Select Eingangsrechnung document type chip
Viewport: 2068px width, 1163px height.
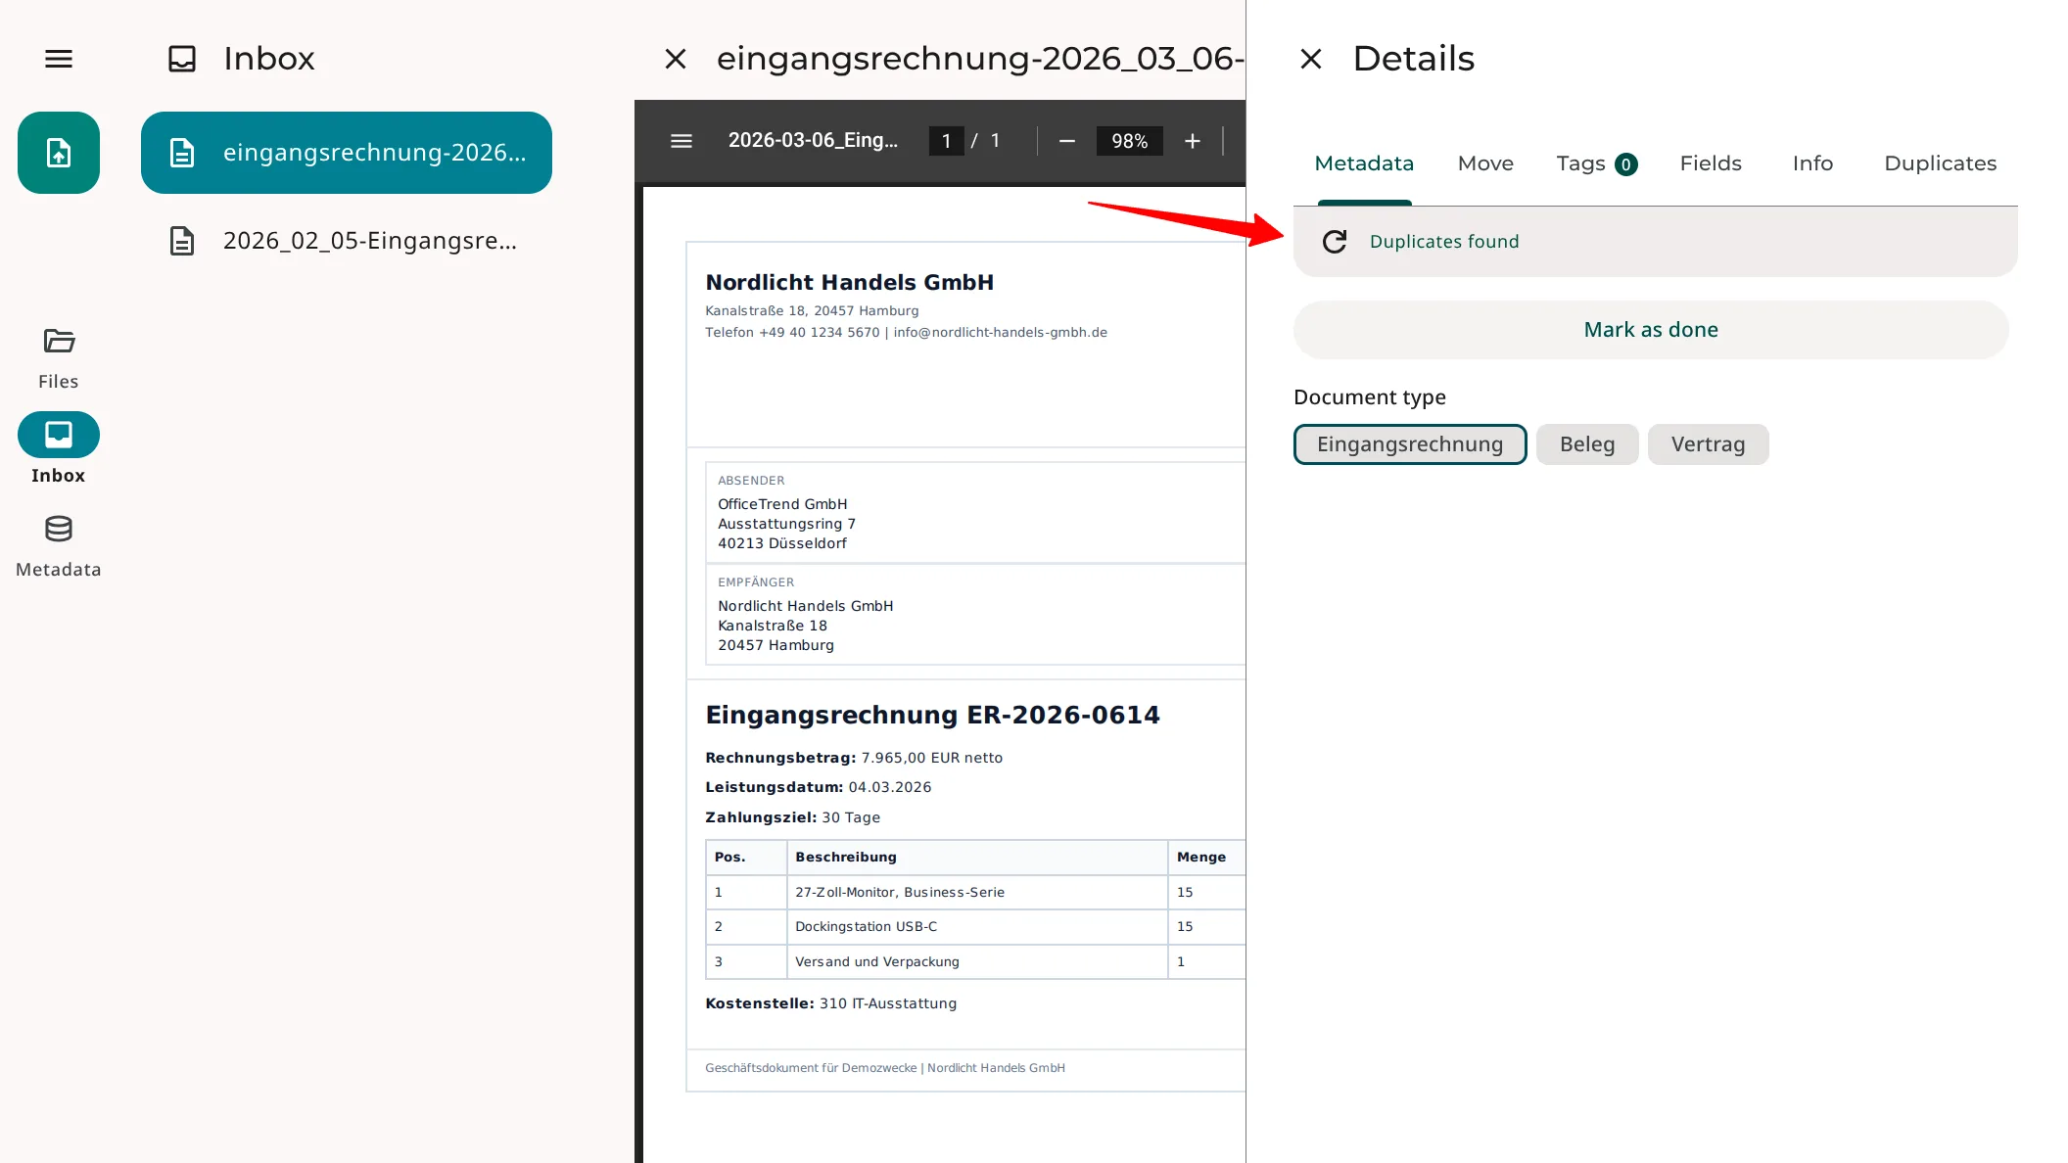pyautogui.click(x=1410, y=444)
